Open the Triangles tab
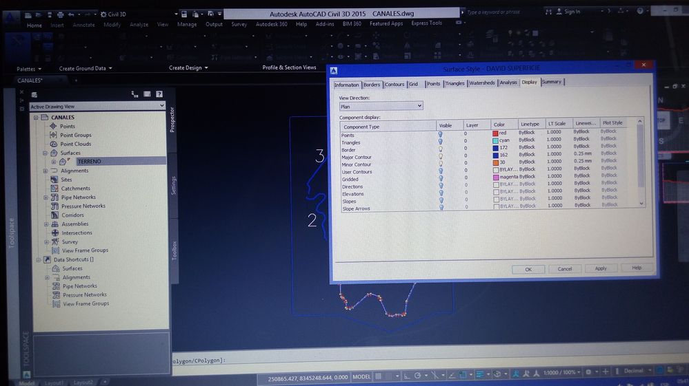The height and width of the screenshot is (386, 689). click(x=455, y=83)
